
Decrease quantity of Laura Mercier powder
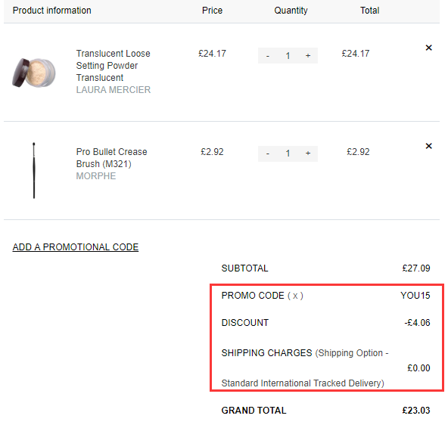pos(268,56)
